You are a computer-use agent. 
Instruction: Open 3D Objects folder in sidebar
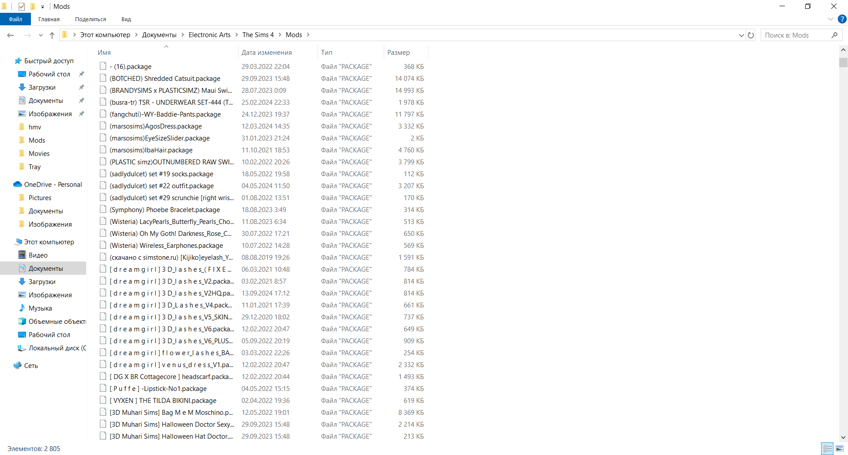pyautogui.click(x=52, y=322)
